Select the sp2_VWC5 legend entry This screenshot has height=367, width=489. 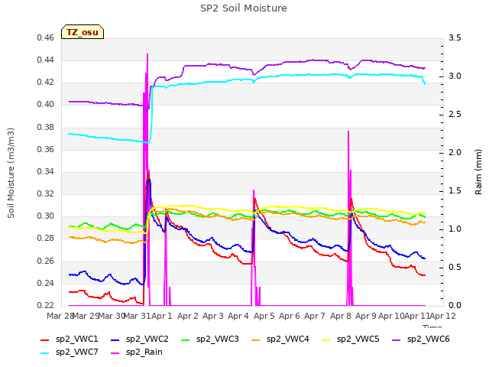point(351,339)
